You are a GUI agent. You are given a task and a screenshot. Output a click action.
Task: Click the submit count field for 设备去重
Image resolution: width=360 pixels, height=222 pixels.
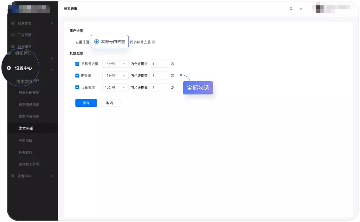(x=159, y=87)
